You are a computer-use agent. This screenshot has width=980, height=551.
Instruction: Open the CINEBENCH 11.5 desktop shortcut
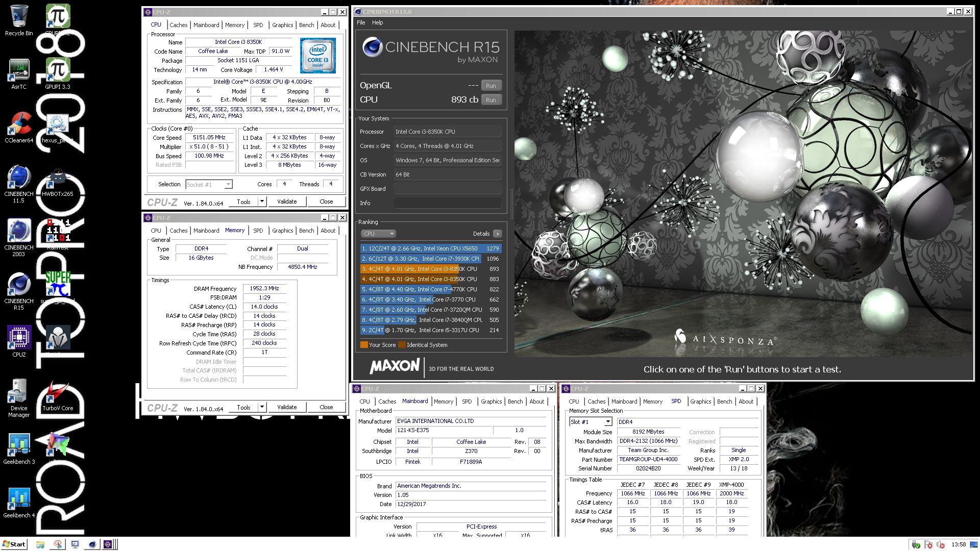(x=19, y=184)
